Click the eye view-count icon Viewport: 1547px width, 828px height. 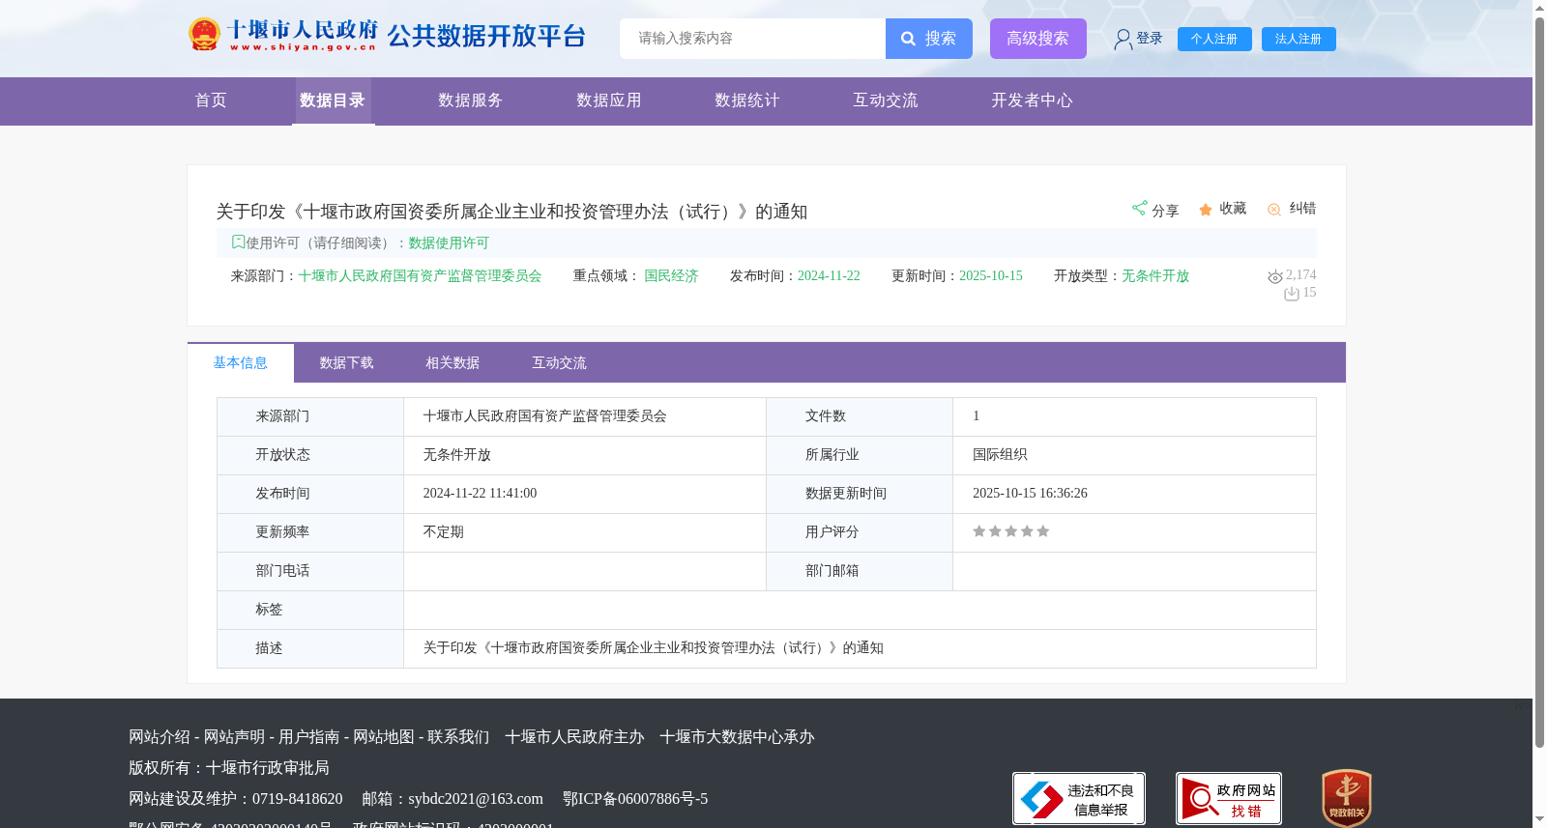[1275, 276]
